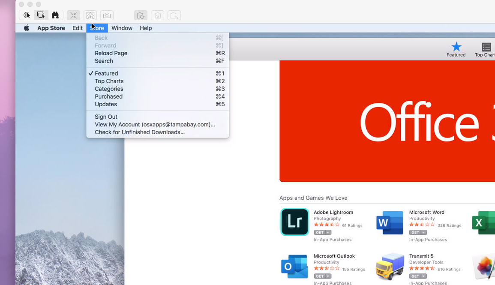Send clipboard to the remote computer
Screen dimensions: 495x285
coord(174,15)
